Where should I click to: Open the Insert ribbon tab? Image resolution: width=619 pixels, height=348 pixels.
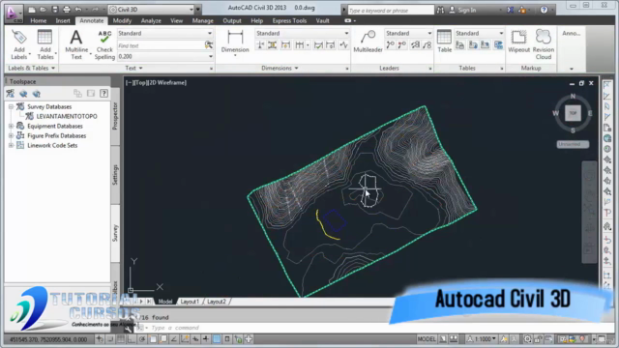(63, 20)
